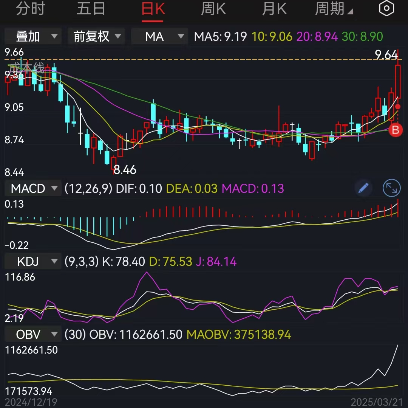Switch to the 月K monthly tab

[x=274, y=8]
